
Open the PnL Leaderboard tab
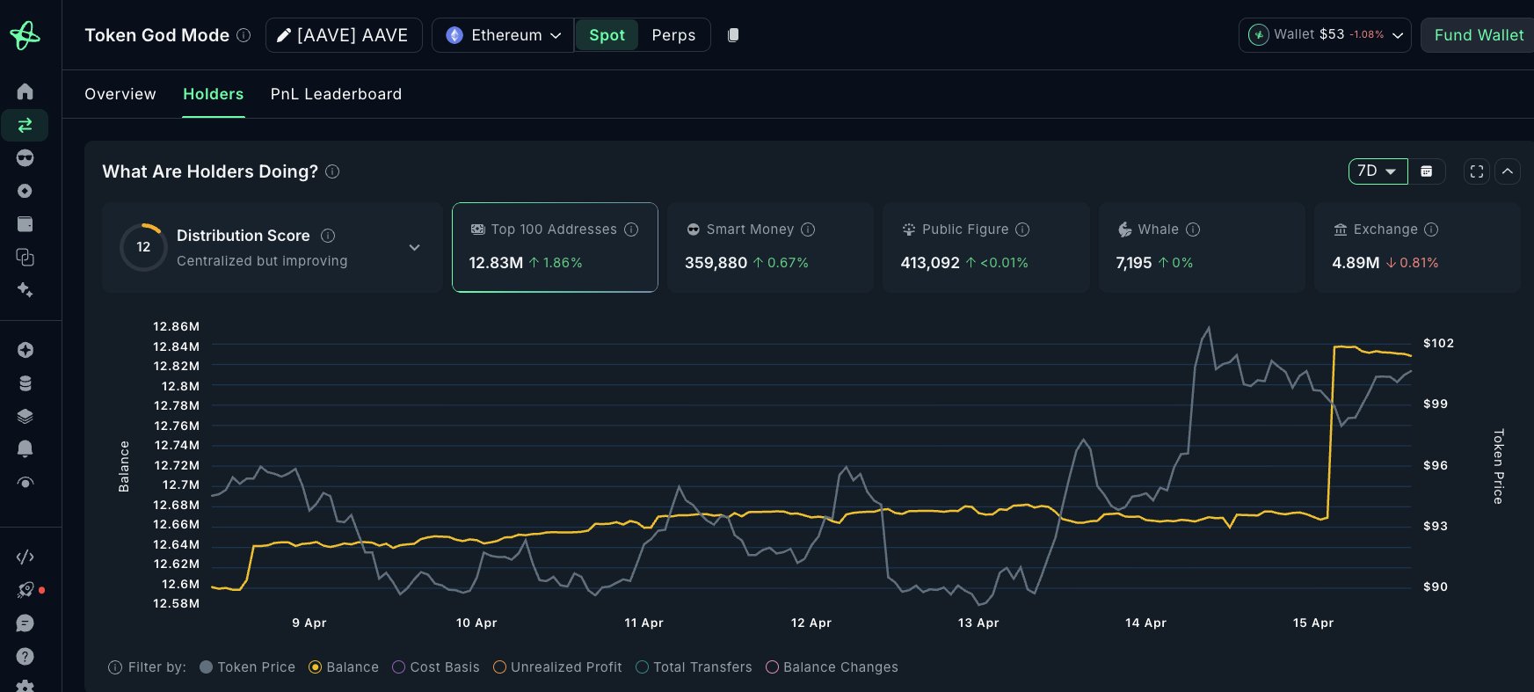point(336,94)
